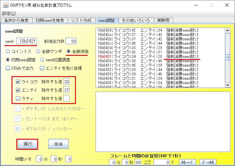The width and height of the screenshot is (235, 166).
Task: Select the highlighted result row 10b042f
Action: pyautogui.click(x=148, y=57)
